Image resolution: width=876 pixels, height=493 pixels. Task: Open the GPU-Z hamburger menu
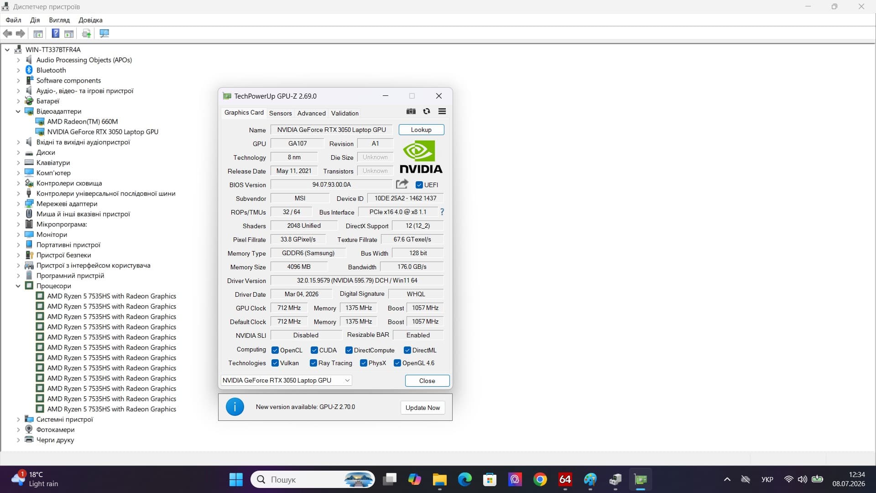coord(442,111)
